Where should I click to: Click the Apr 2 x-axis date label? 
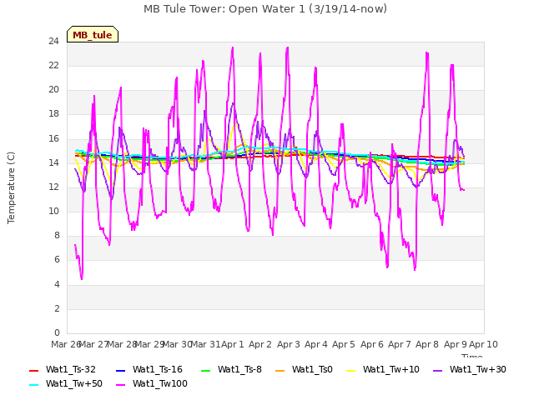tap(260, 344)
